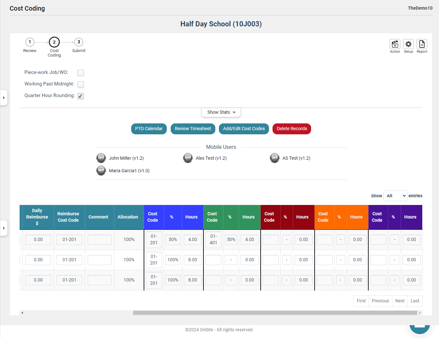
Task: Check the Working Past Midnight box
Action: coord(81,85)
